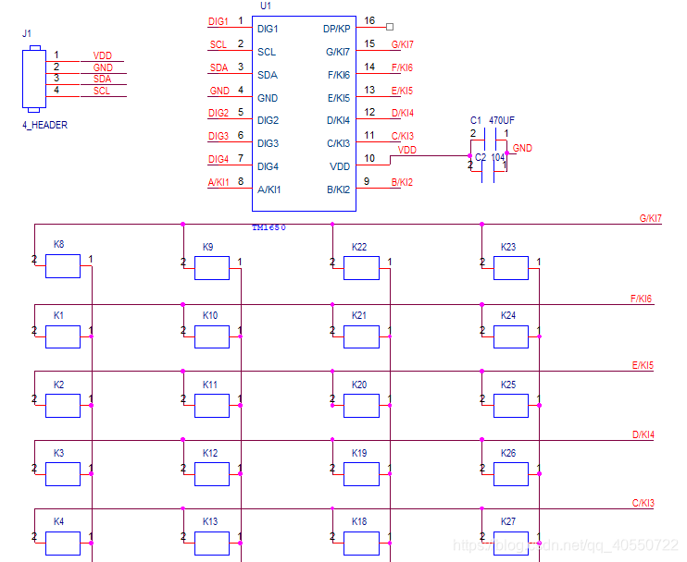687x562 pixels.
Task: Click the red C/KI3 net label at pin 11
Action: pos(403,136)
